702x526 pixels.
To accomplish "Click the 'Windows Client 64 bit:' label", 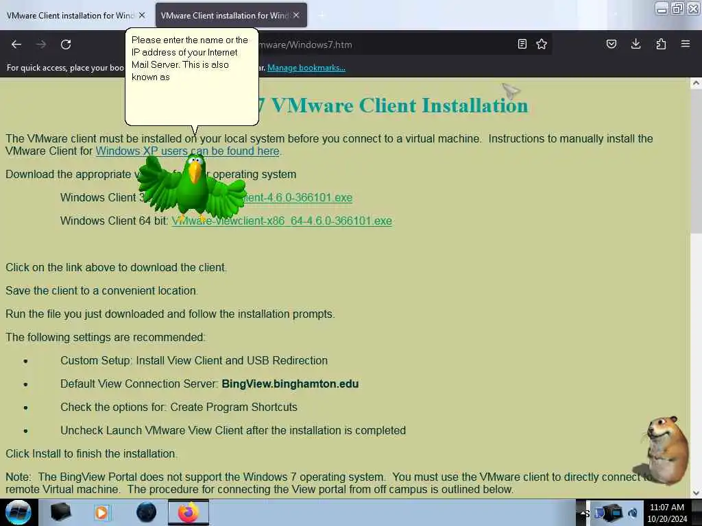I will (114, 221).
